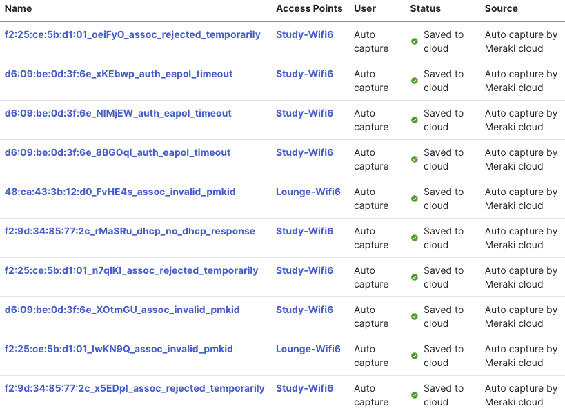Click saved status icon in x5EDpl row
The image size is (565, 413).
point(415,395)
